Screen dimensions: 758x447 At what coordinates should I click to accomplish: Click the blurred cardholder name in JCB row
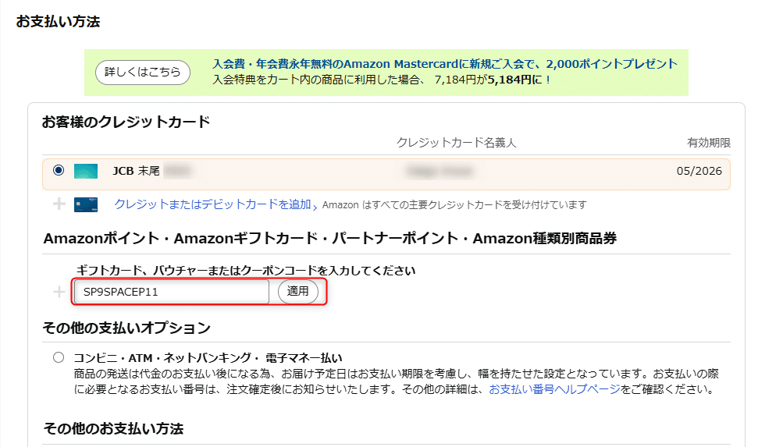point(439,171)
